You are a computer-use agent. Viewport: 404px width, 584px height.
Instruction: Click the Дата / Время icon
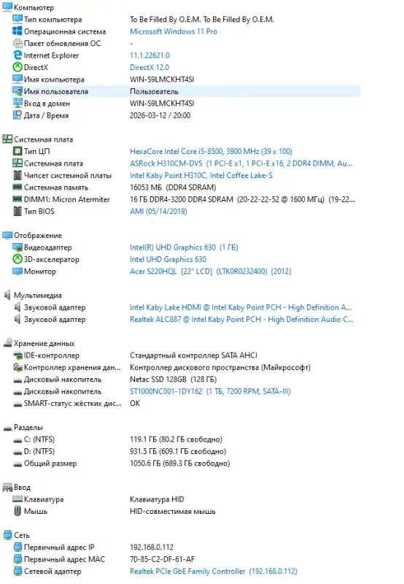coord(17,115)
